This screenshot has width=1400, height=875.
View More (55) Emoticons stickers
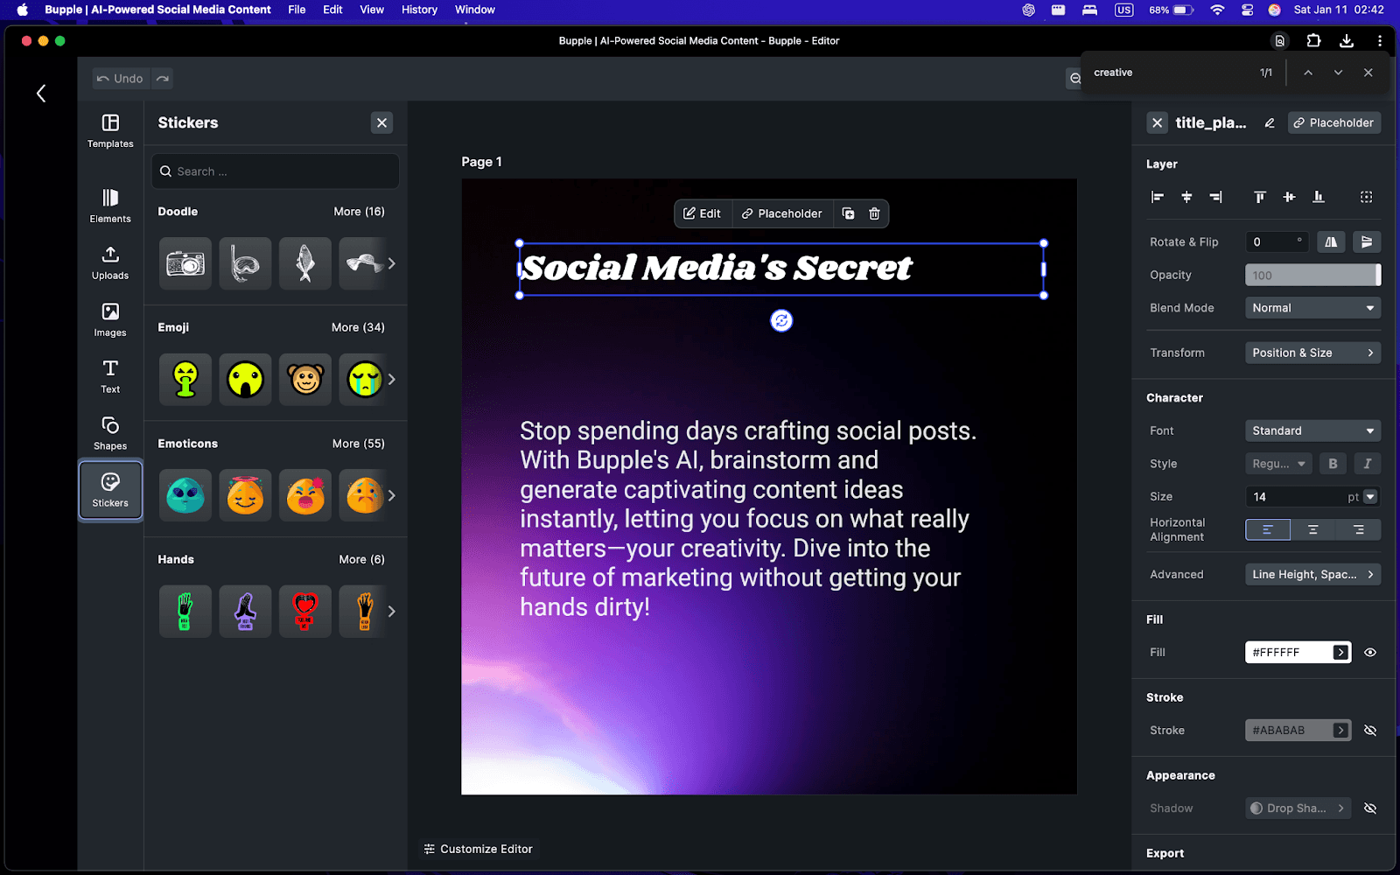[x=359, y=444]
